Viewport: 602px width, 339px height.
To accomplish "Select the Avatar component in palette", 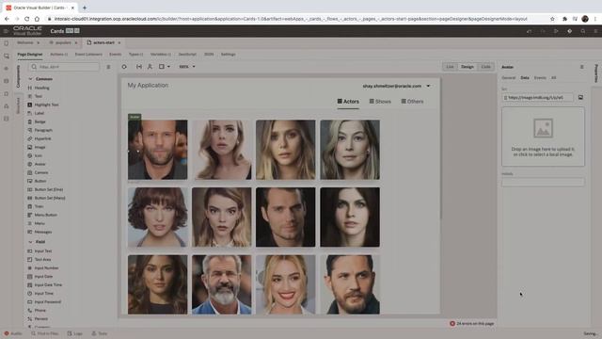I will click(37, 164).
